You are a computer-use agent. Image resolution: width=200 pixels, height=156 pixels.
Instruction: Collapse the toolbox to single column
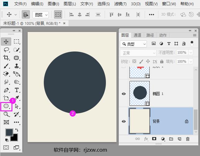pyautogui.click(x=14, y=31)
